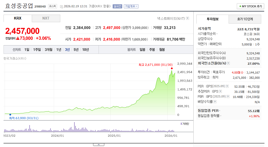The height and width of the screenshot is (147, 268).
Task: Click the blue 최저 marker dot on the chart
Action: pos(10,115)
